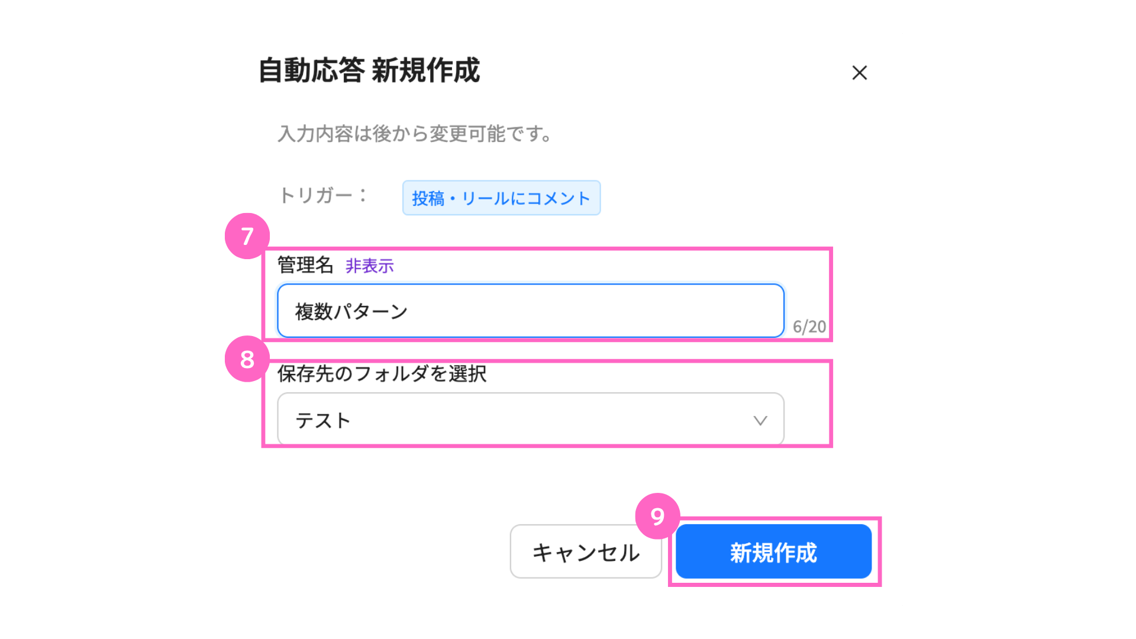1136x639 pixels.
Task: Click the トリガー： label
Action: coord(323,195)
